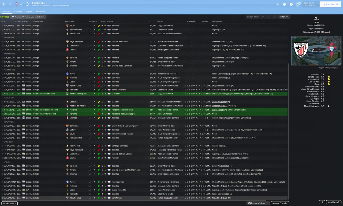
Task: Click the Osasuna club badge
Action: click(x=67, y=102)
